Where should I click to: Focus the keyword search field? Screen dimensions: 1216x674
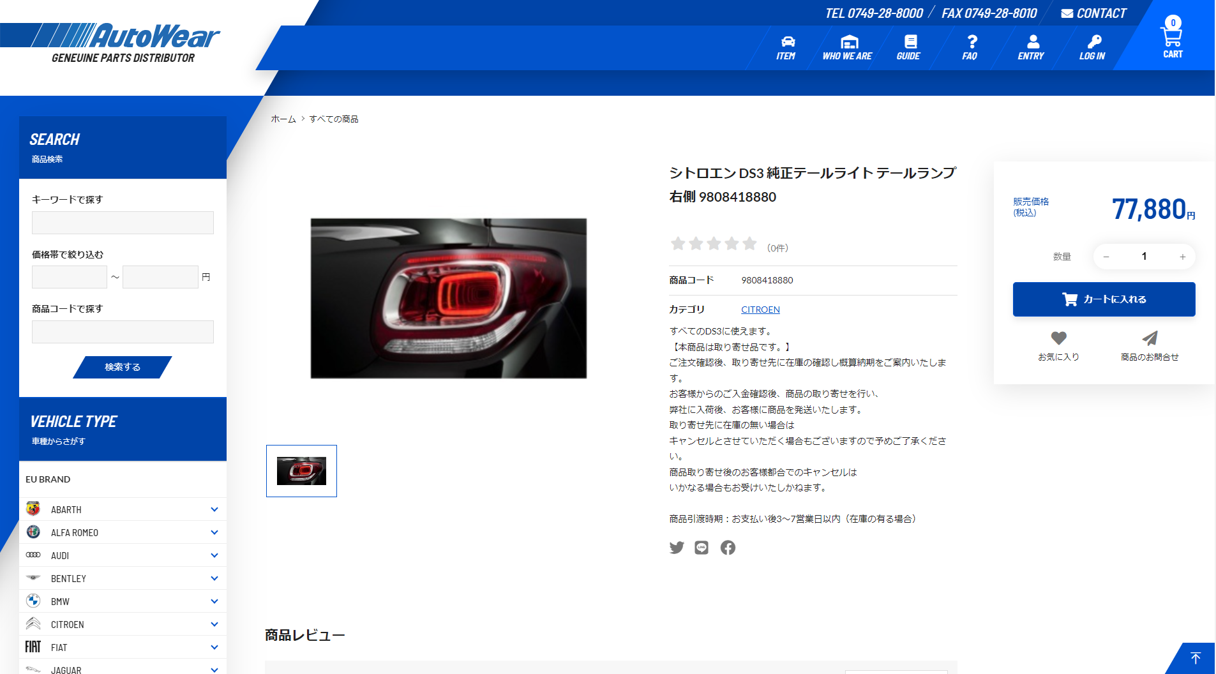pos(123,223)
